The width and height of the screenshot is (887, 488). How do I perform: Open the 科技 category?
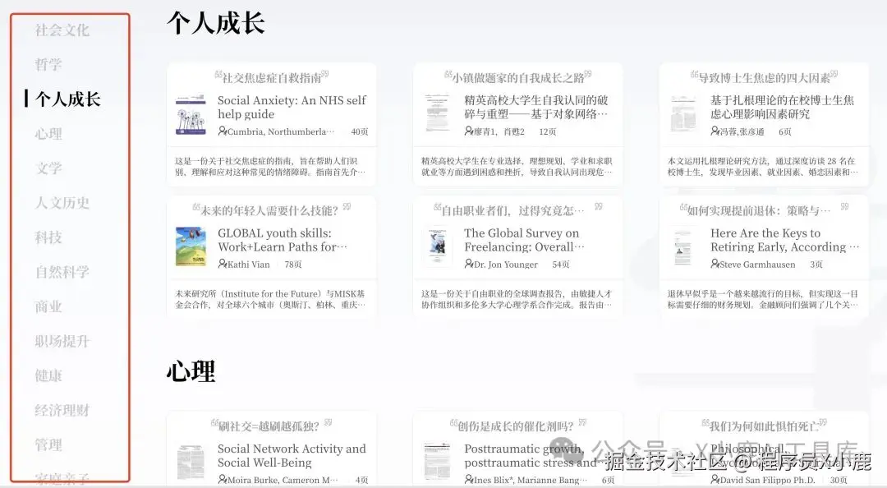48,237
